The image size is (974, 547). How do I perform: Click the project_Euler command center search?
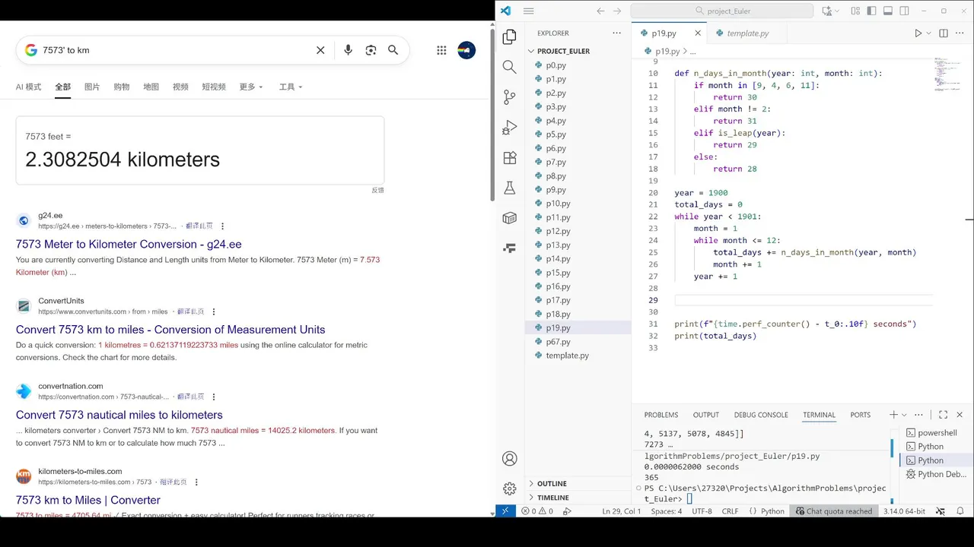721,11
